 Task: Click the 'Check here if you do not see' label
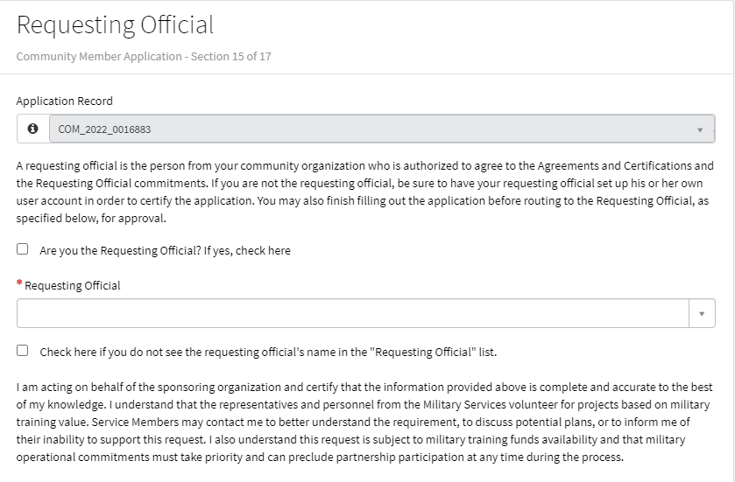pos(268,352)
